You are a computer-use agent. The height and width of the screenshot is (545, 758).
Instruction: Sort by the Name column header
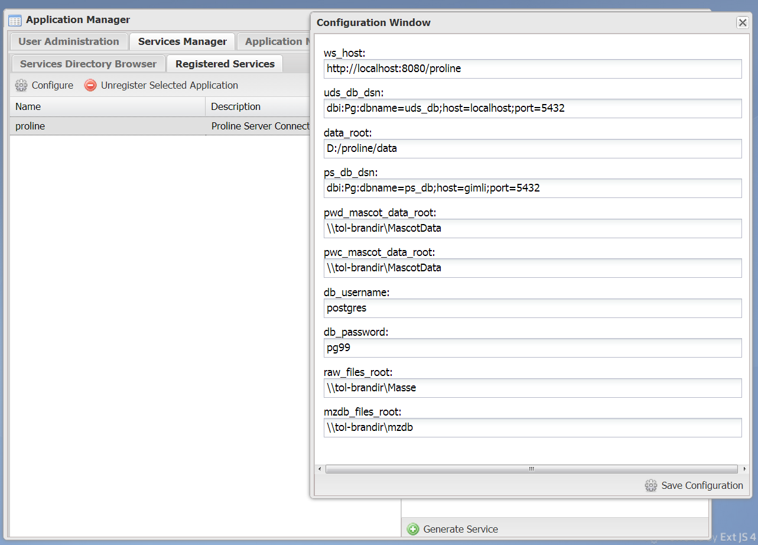[x=106, y=106]
